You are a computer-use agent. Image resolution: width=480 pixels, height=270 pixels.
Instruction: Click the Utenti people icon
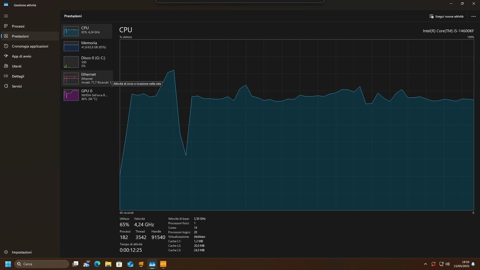tap(6, 66)
